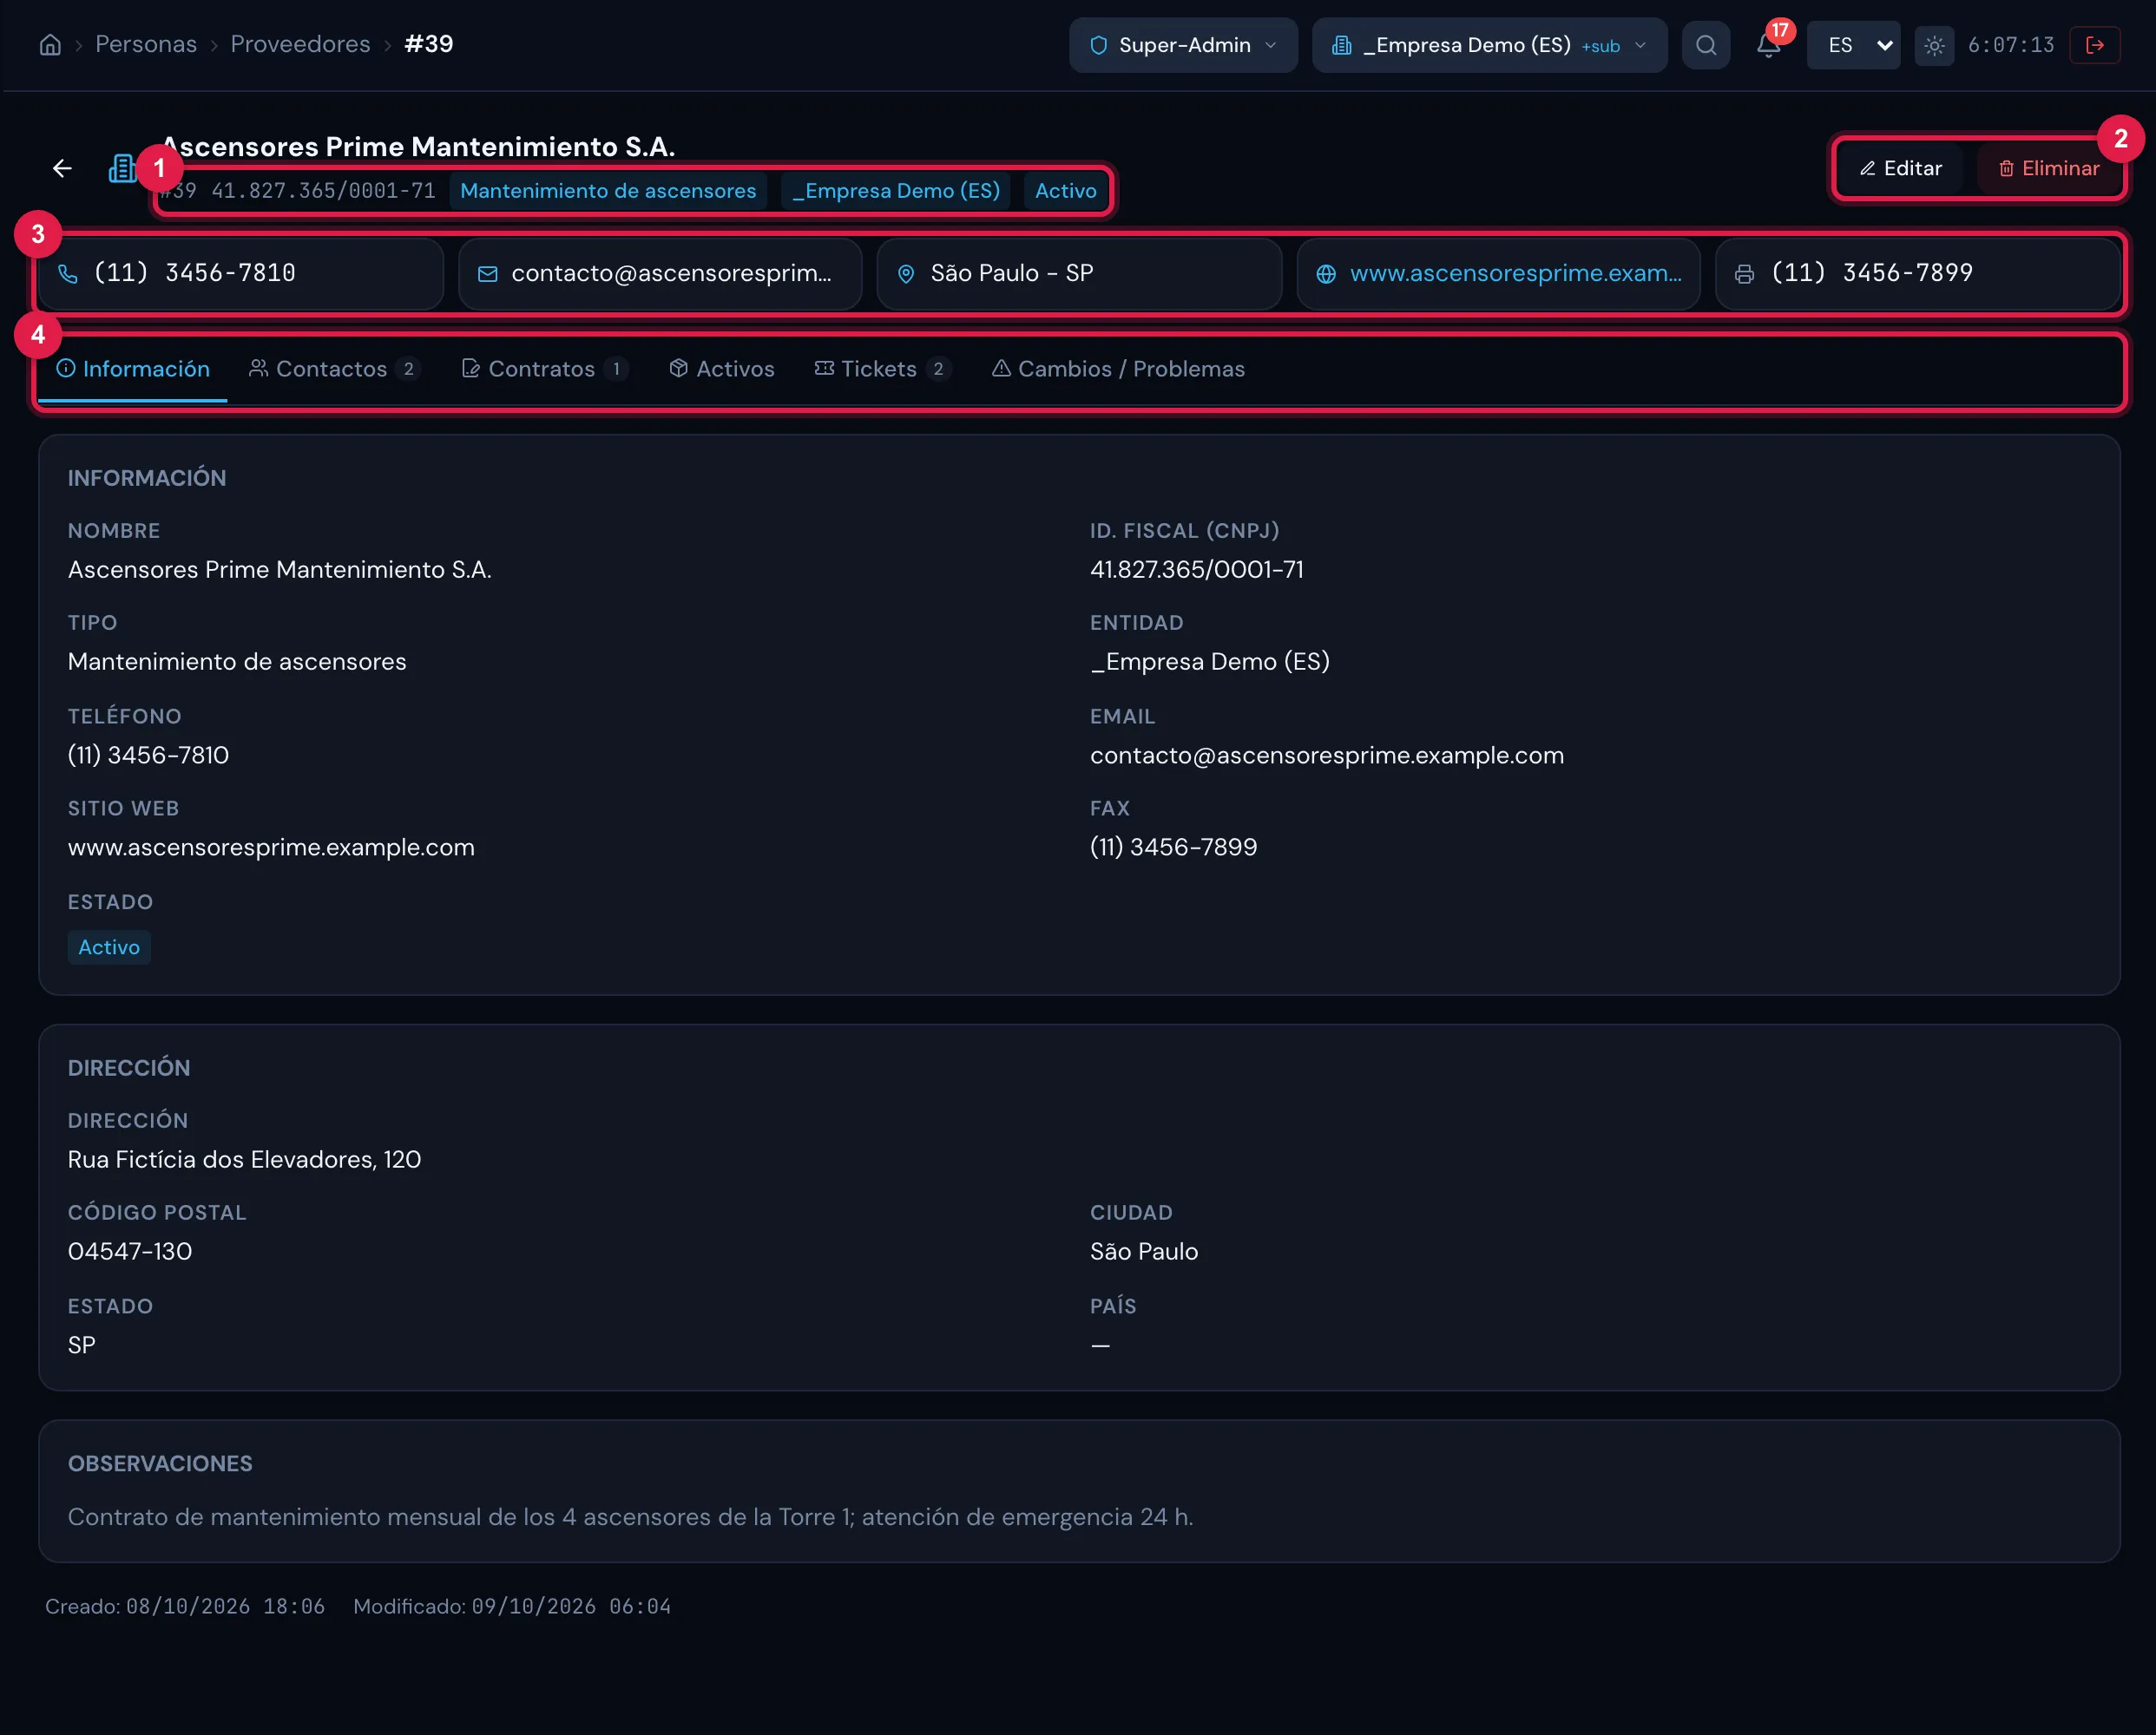2156x1735 pixels.
Task: Open notifications bell with 17 badge
Action: pos(1768,45)
